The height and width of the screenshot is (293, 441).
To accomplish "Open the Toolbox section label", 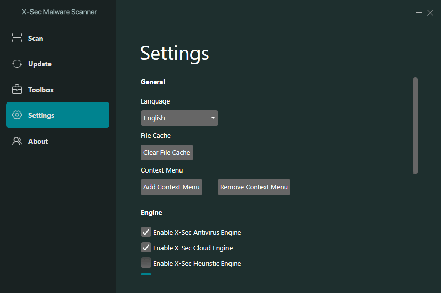I will click(x=41, y=90).
